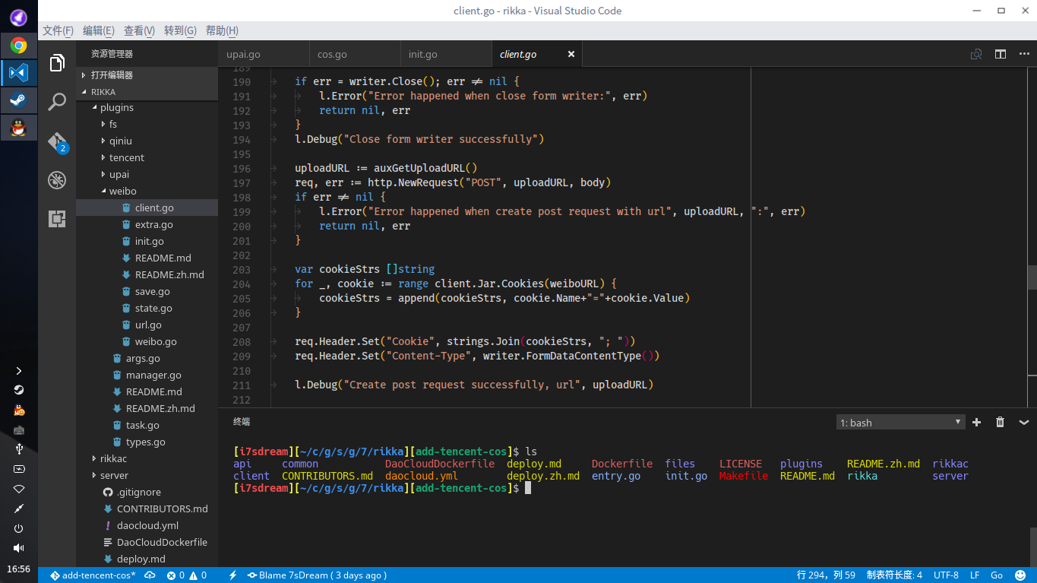Open extra.go in weibo folder
This screenshot has width=1037, height=583.
(x=147, y=224)
